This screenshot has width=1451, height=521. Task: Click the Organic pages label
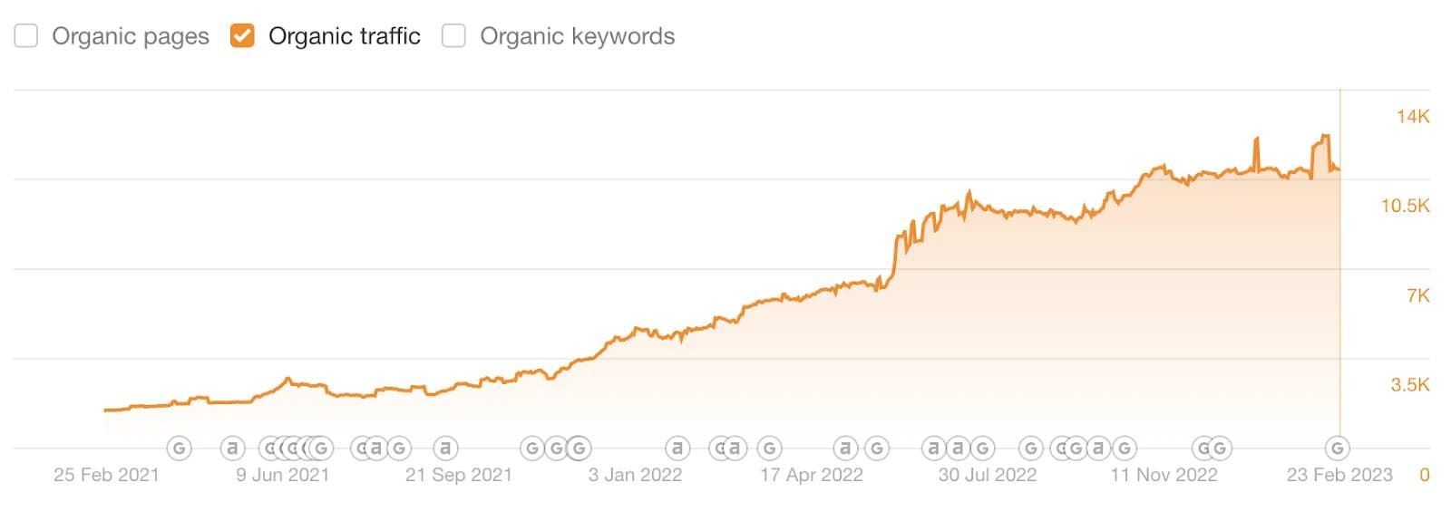(131, 36)
